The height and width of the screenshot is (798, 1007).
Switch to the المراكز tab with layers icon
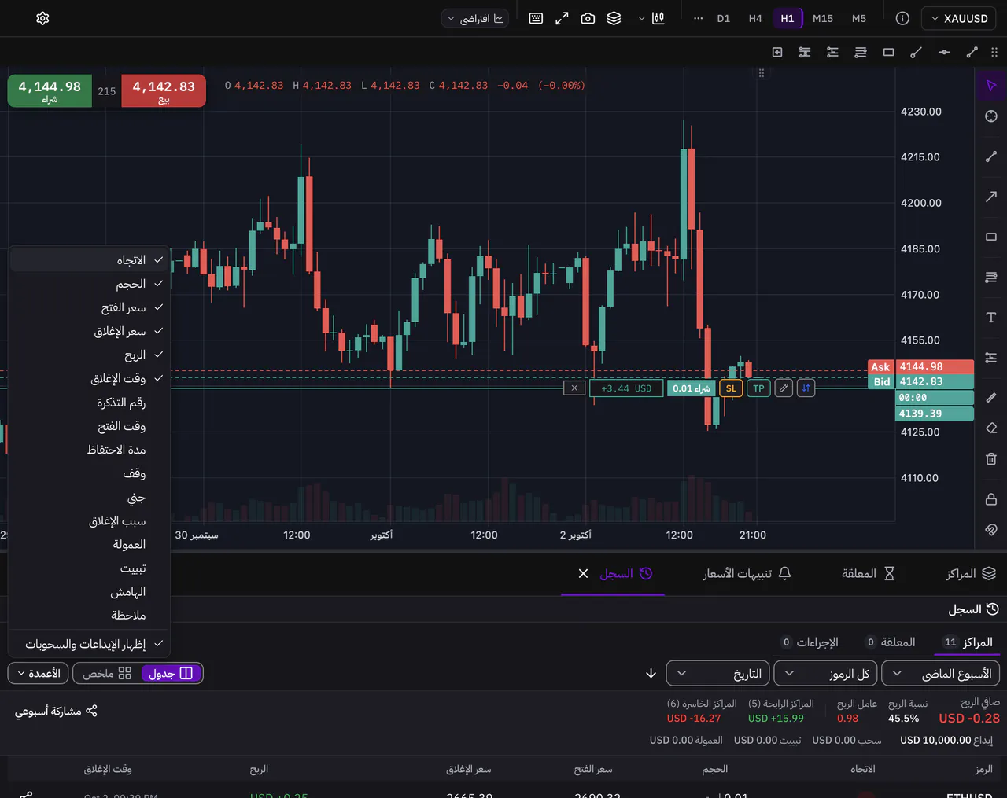pos(971,574)
